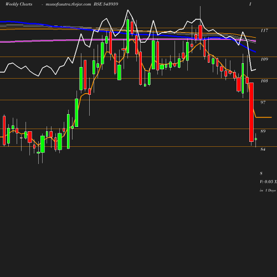Click the 84 price axis label
The height and width of the screenshot is (277, 277).
(x=263, y=149)
